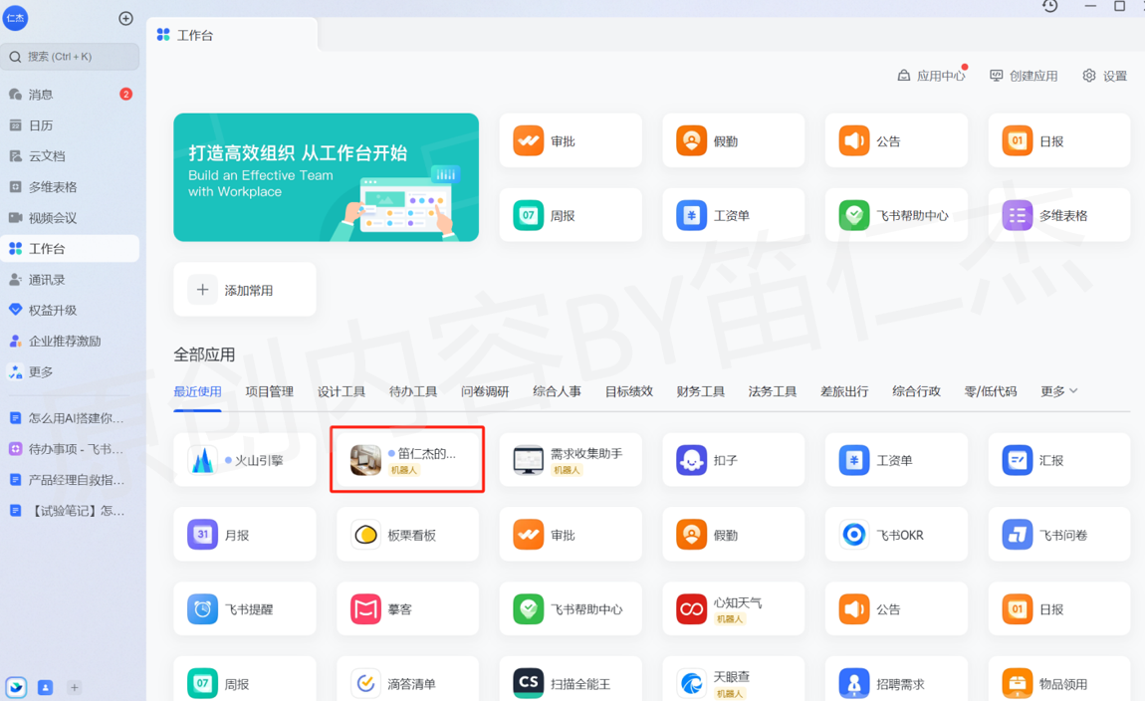The width and height of the screenshot is (1145, 705).
Task: Launch the 飞书提醒 app
Action: coord(245,608)
